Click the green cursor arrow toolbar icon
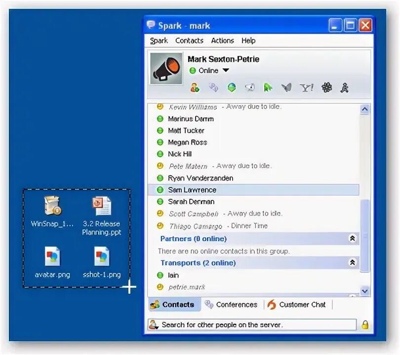 point(268,88)
